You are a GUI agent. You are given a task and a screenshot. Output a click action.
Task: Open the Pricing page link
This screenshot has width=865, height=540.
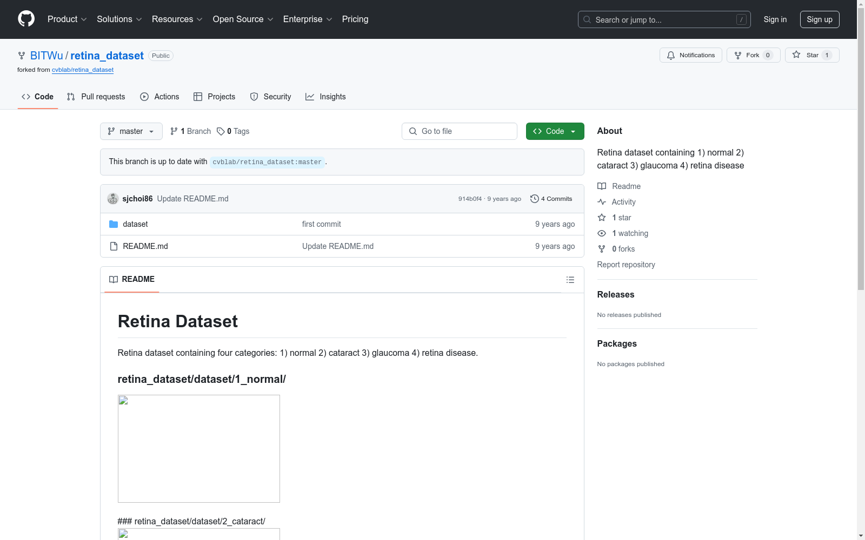355,19
